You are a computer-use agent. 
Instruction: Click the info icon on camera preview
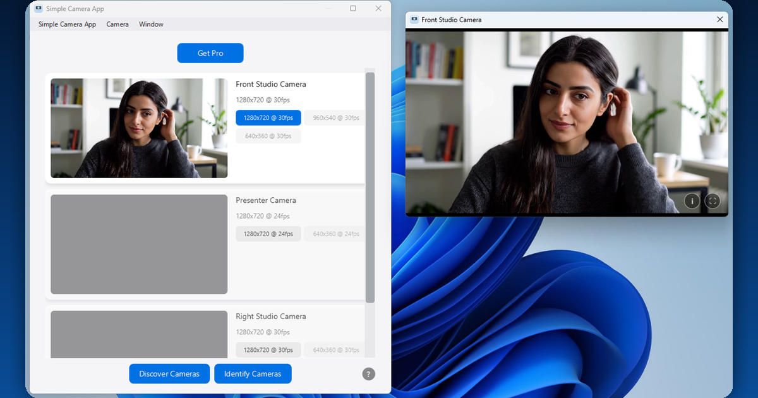[692, 201]
